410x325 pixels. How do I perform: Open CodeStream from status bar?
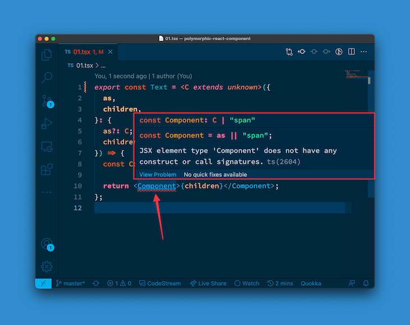click(160, 283)
